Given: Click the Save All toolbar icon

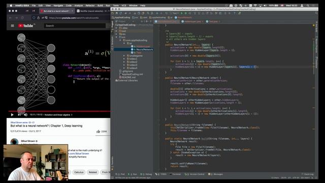Looking at the screenshot, I should (x=117, y=13).
